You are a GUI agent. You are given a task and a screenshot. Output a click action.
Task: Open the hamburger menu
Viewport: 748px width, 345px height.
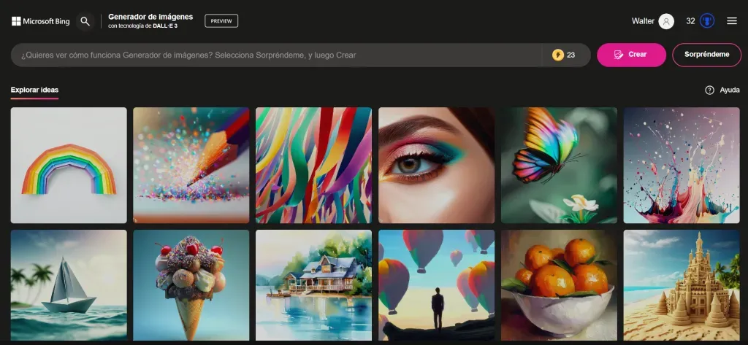[x=732, y=21]
